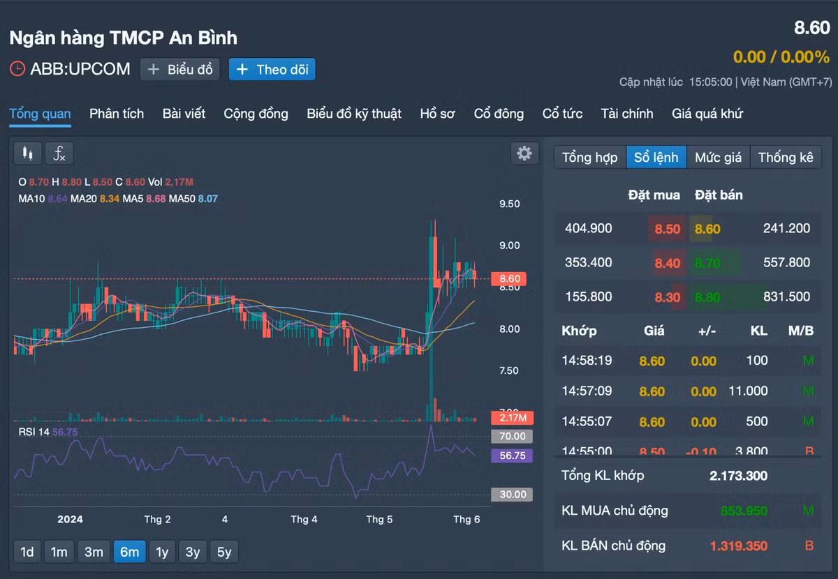
Task: Select the Mức giá panel tab
Action: [718, 158]
